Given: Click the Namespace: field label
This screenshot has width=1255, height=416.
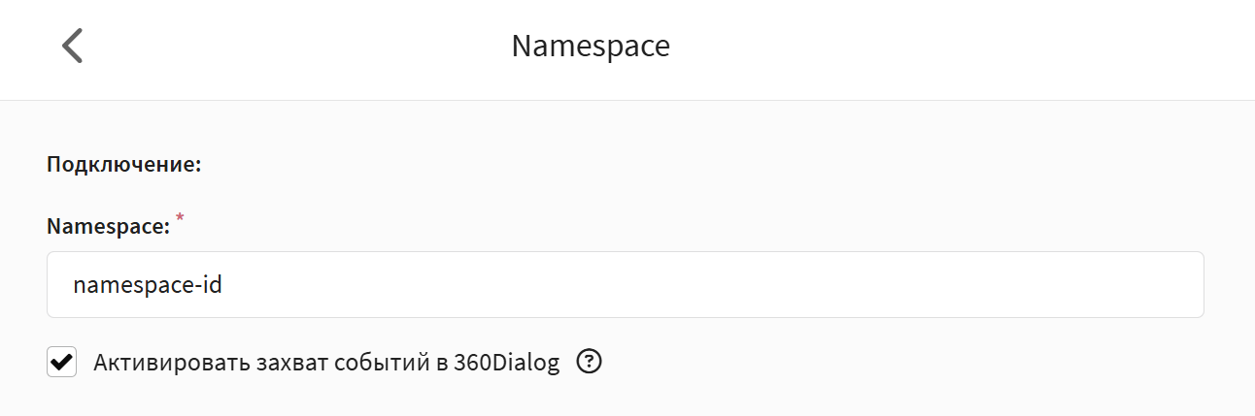Looking at the screenshot, I should 109,227.
